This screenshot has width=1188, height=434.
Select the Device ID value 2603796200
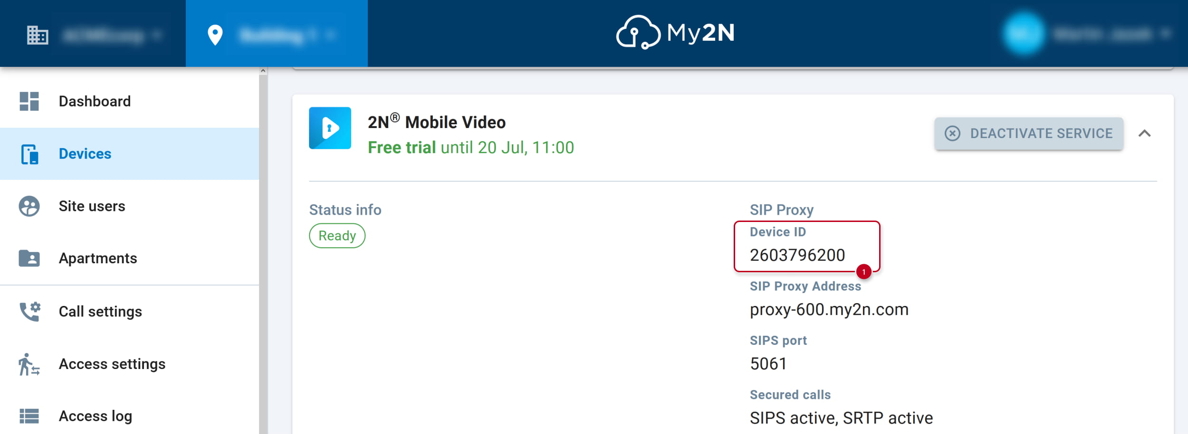pyautogui.click(x=797, y=255)
